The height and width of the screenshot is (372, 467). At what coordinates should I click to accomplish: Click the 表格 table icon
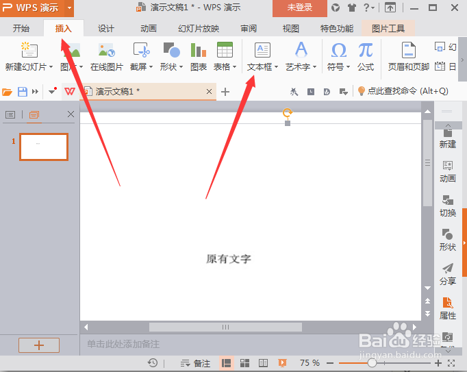(225, 50)
